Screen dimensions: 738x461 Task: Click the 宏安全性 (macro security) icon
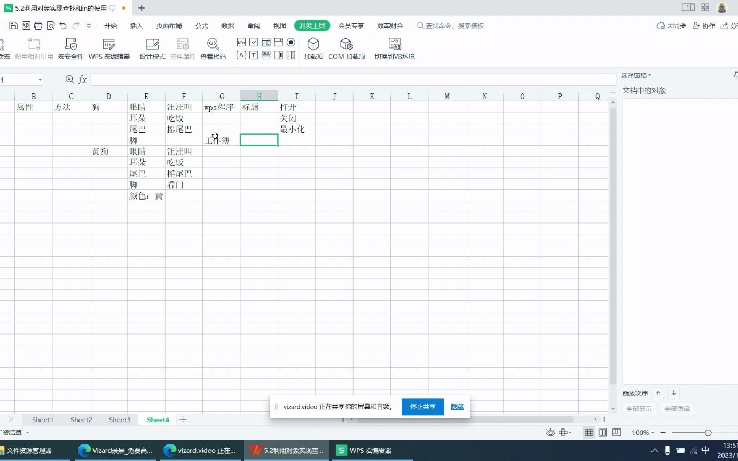(x=71, y=48)
